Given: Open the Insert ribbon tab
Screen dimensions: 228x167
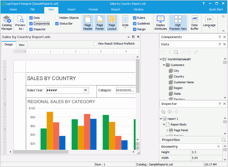Looking at the screenshot, I should click(71, 9).
